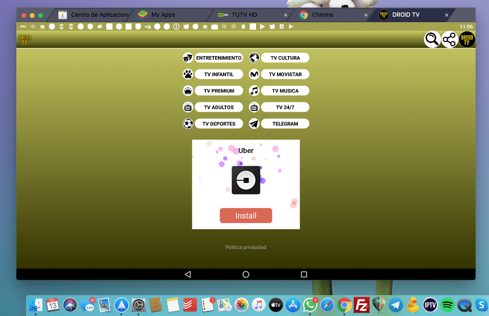The height and width of the screenshot is (316, 489).
Task: Close the Chrome tab
Action: click(366, 15)
